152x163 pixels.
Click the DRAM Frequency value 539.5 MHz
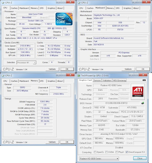(45, 102)
